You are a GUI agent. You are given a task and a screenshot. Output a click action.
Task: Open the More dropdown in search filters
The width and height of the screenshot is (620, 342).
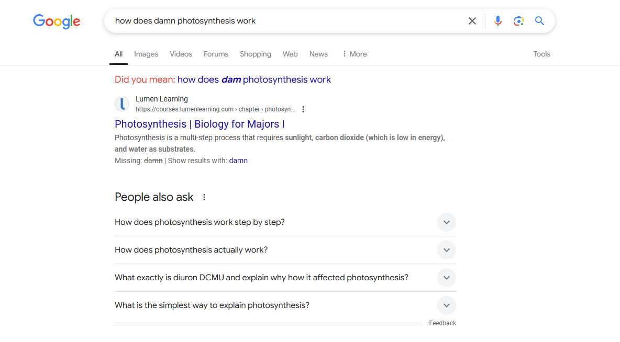[x=354, y=54]
